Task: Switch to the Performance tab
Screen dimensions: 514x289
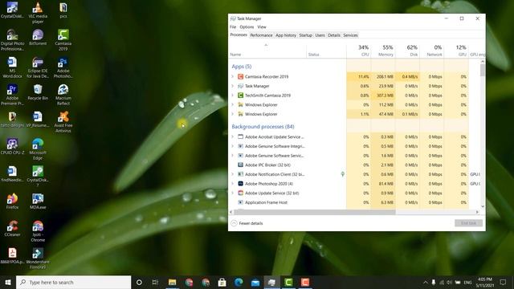Action: (261, 35)
